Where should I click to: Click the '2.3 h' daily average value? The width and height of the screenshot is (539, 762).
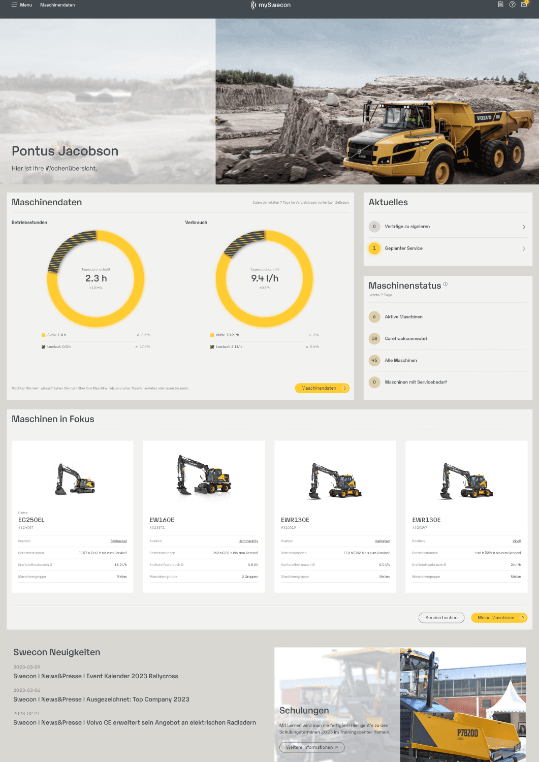tap(96, 278)
